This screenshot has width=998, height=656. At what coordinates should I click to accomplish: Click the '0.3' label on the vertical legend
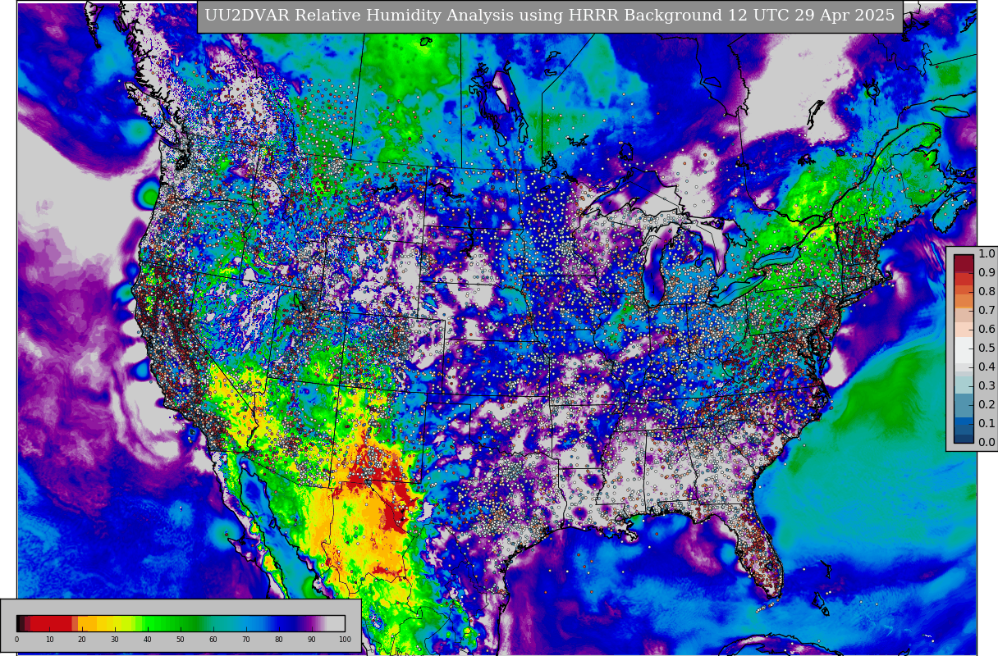(987, 386)
